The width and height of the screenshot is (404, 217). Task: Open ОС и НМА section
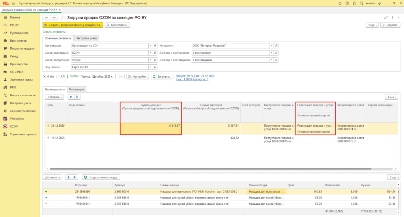[x=17, y=72]
